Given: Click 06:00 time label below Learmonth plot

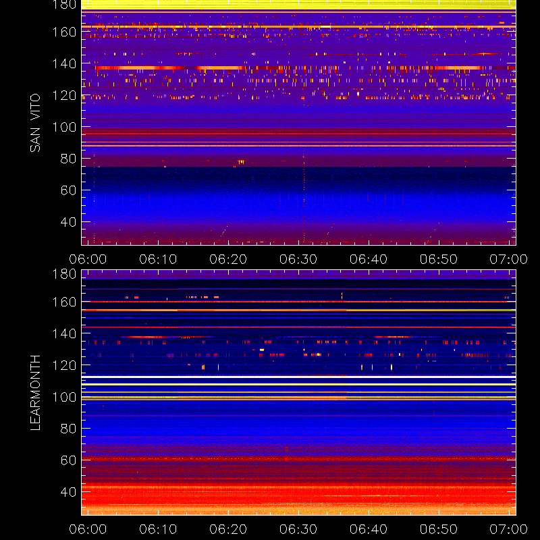Looking at the screenshot, I should click(x=88, y=529).
